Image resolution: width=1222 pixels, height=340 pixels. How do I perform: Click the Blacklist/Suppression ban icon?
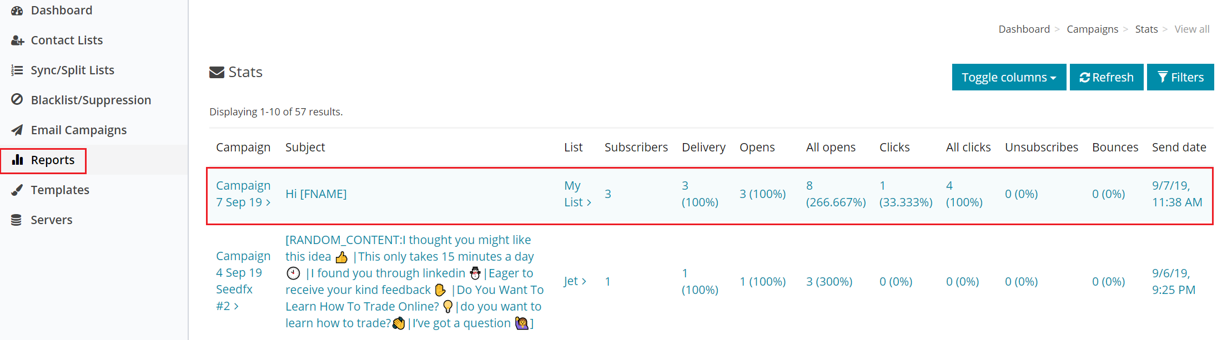[17, 100]
